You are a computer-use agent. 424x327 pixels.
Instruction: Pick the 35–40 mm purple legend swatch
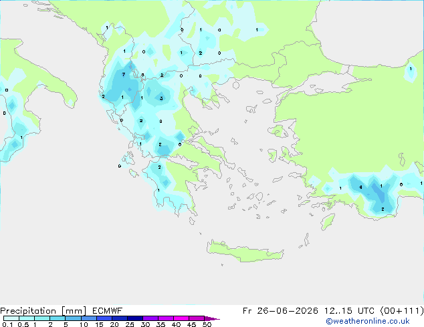click(x=166, y=318)
